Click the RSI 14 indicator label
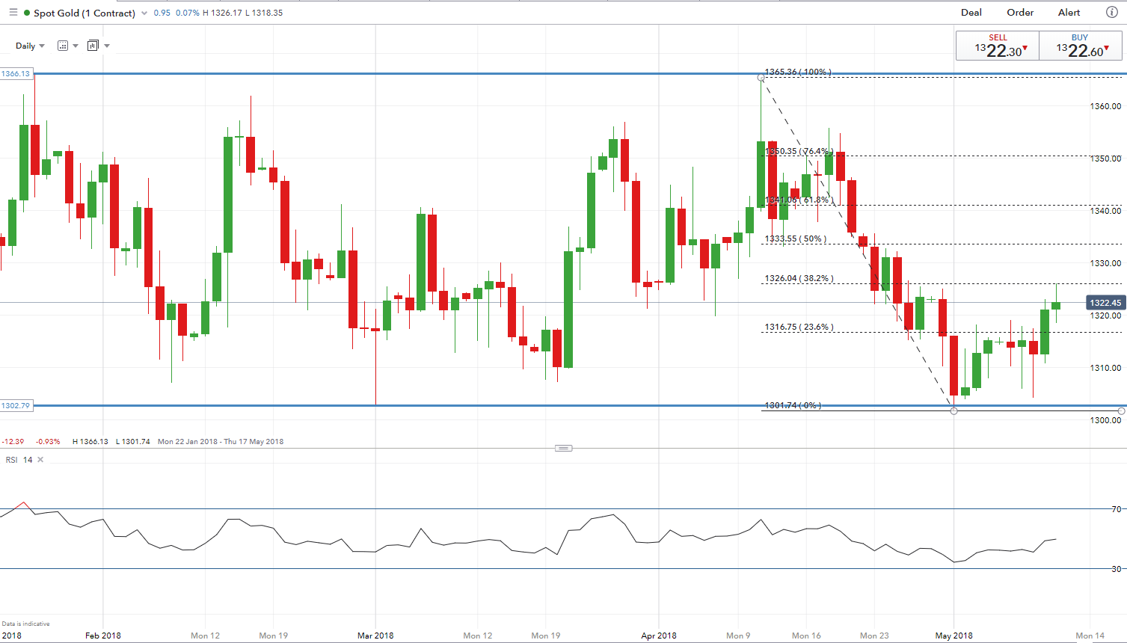Viewport: 1127px width, 643px height. click(x=19, y=460)
